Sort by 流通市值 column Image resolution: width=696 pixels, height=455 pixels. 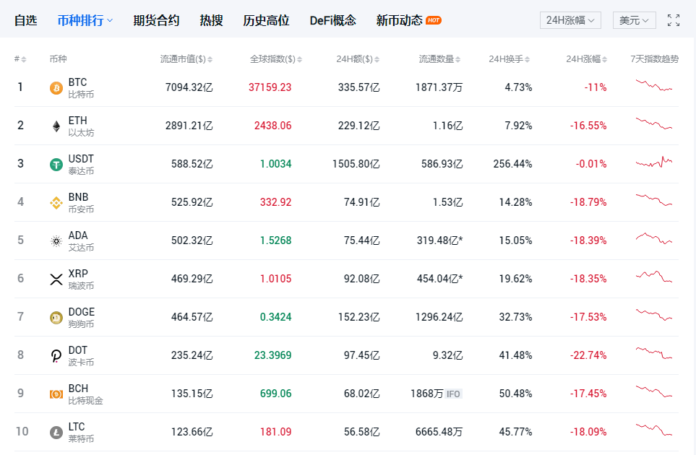coord(186,59)
